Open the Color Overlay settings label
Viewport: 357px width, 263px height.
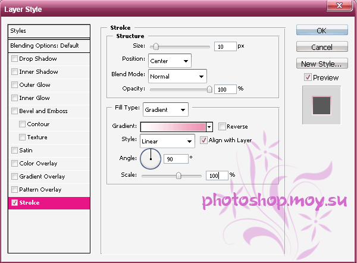pyautogui.click(x=38, y=163)
